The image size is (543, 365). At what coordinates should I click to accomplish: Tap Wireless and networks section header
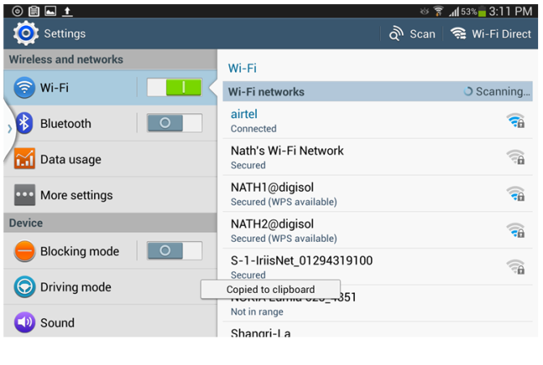[110, 60]
